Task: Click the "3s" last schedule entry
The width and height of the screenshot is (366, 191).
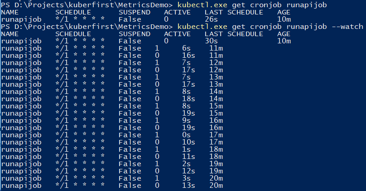Action: pyautogui.click(x=186, y=178)
